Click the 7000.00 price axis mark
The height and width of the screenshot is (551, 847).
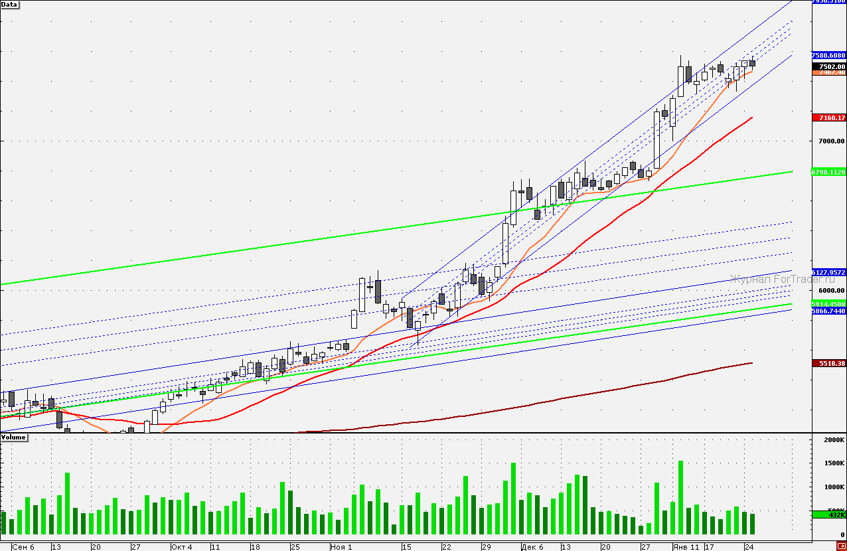coord(831,141)
